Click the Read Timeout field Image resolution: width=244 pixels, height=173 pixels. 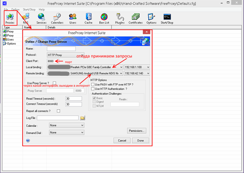74,99
